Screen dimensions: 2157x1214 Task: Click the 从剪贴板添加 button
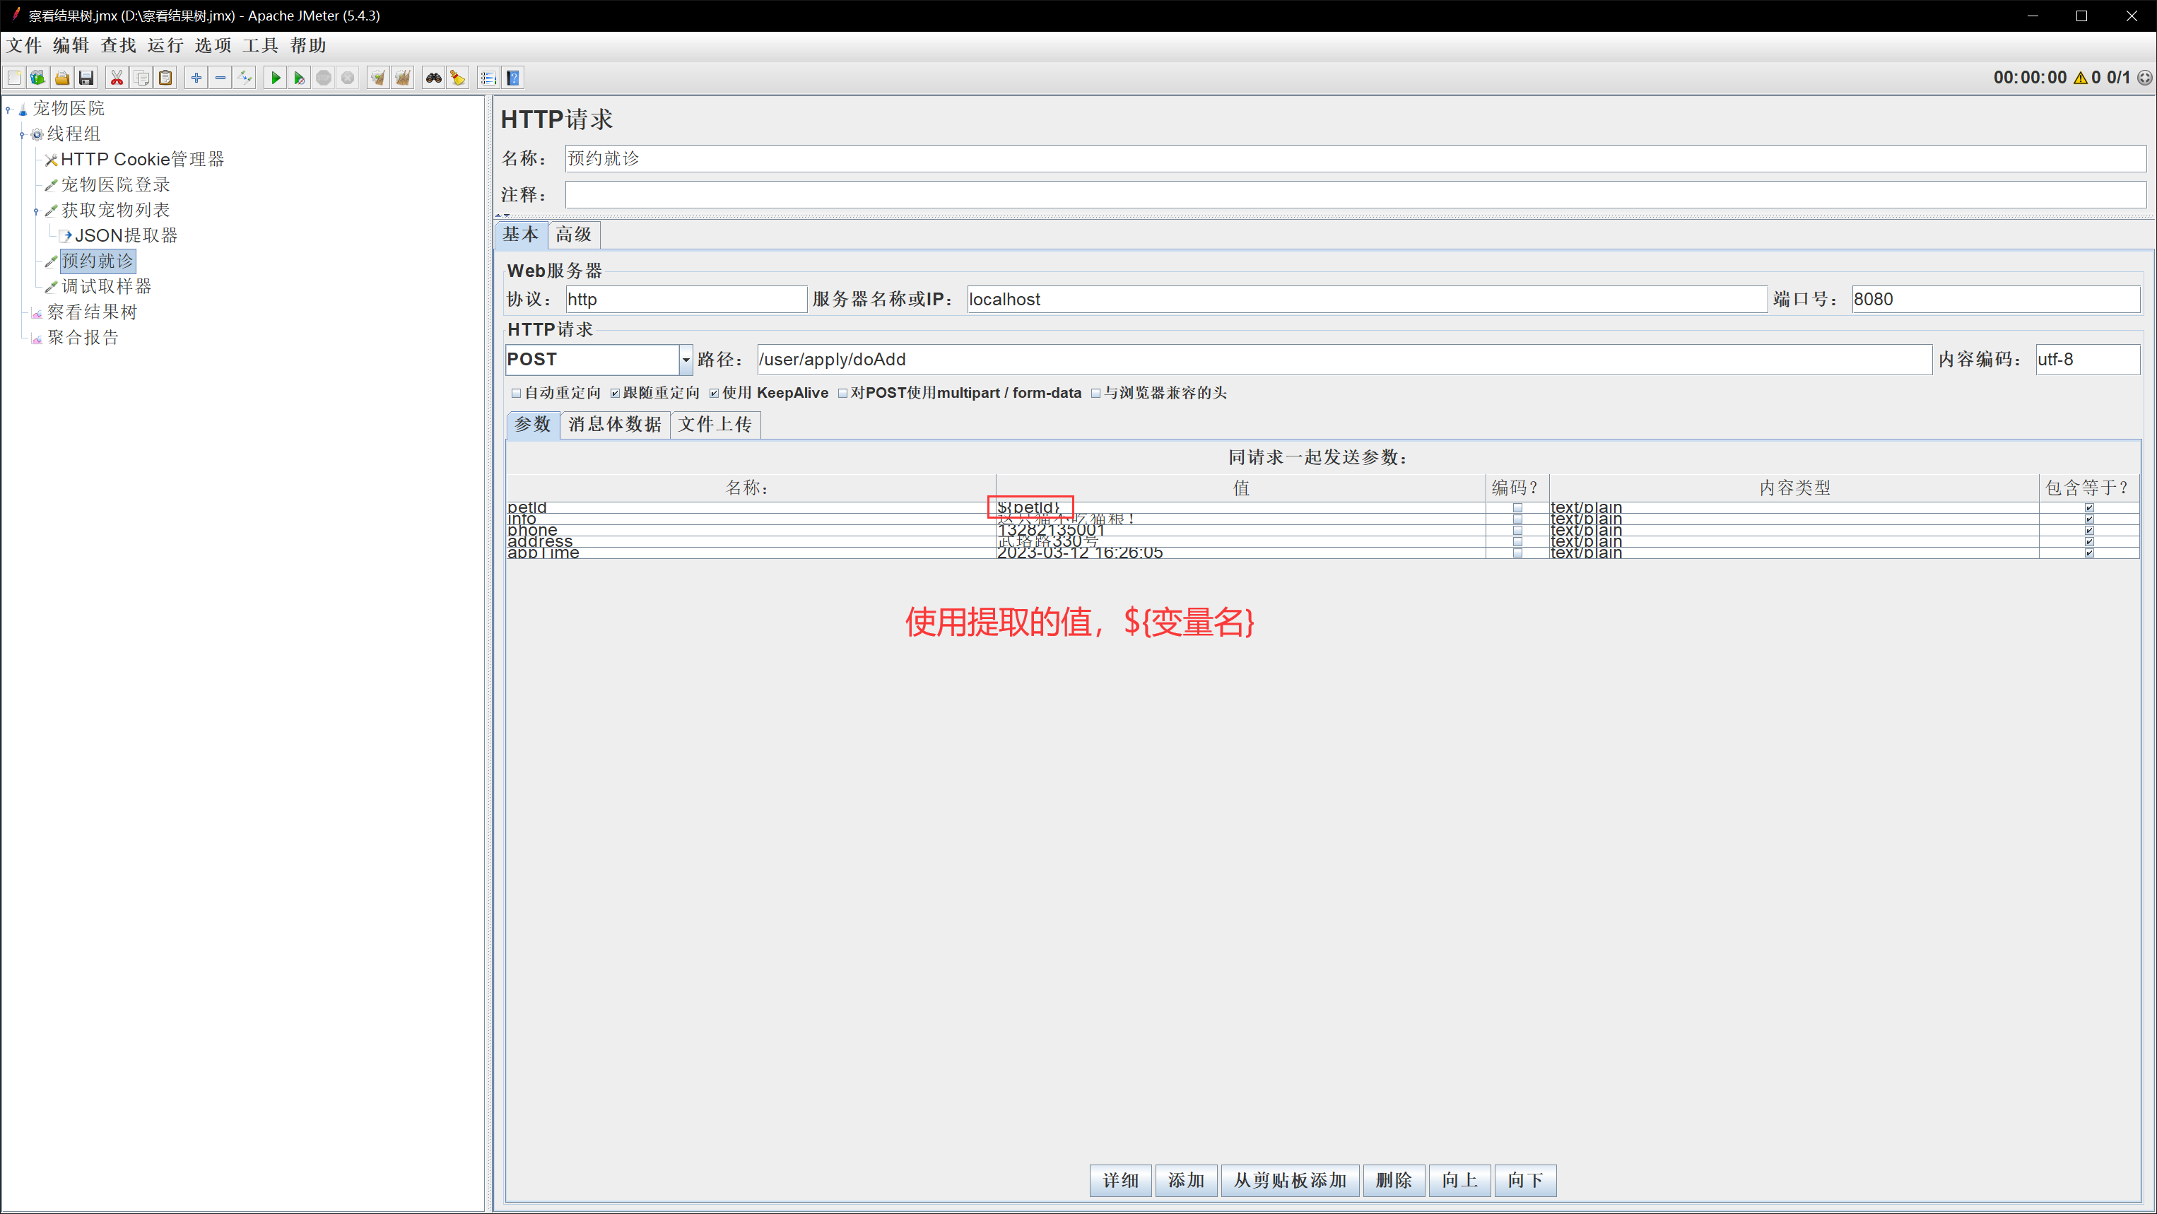[1290, 1181]
